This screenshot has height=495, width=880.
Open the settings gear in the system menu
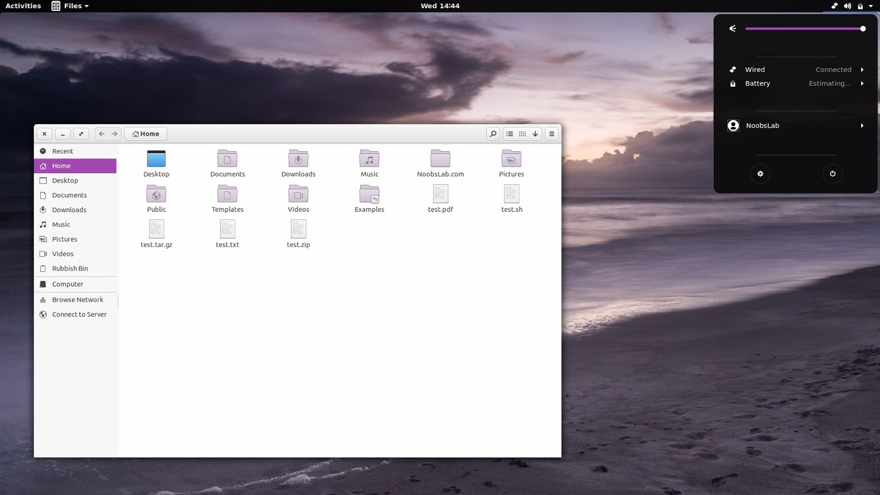(x=760, y=173)
